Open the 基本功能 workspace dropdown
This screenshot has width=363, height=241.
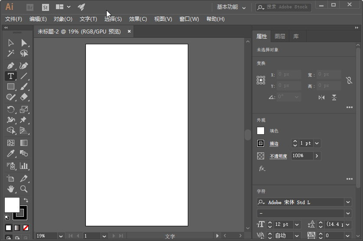coord(231,7)
